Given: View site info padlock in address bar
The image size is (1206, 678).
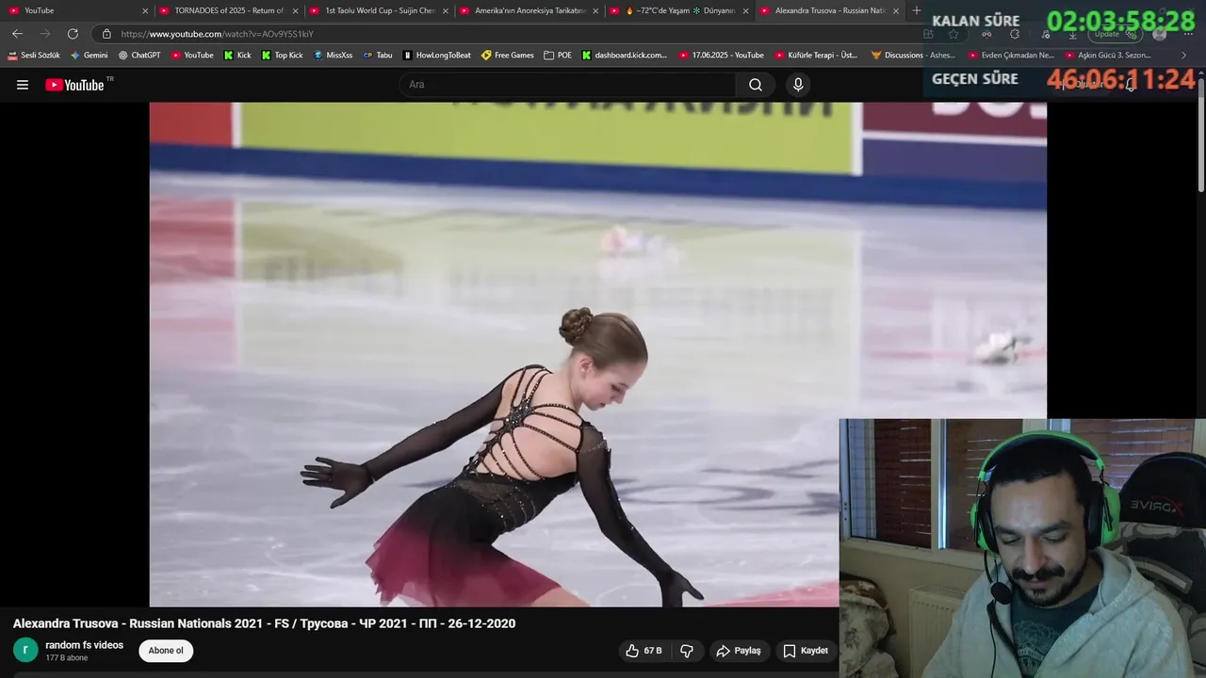Looking at the screenshot, I should pyautogui.click(x=106, y=34).
